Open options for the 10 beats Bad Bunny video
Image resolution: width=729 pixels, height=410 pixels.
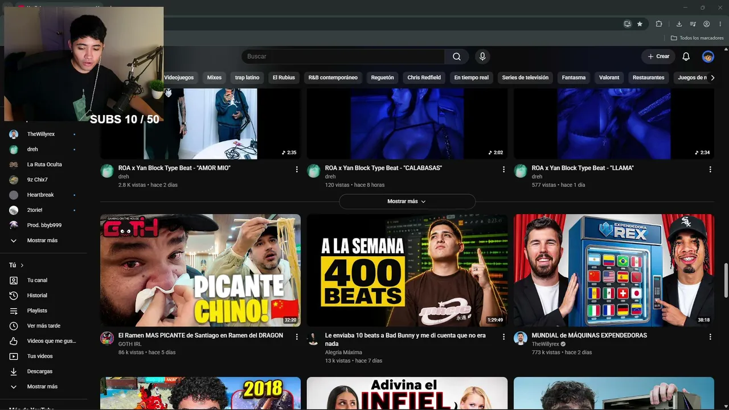[x=503, y=337]
